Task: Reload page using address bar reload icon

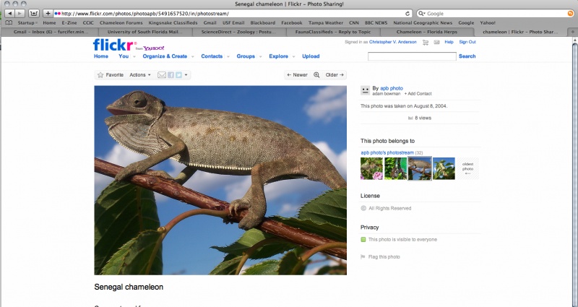Action: click(407, 14)
